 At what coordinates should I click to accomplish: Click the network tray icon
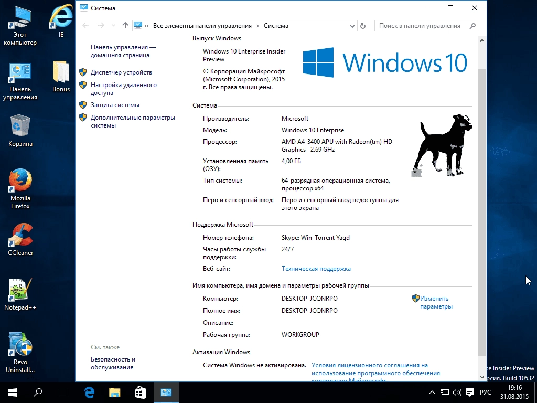(x=445, y=393)
